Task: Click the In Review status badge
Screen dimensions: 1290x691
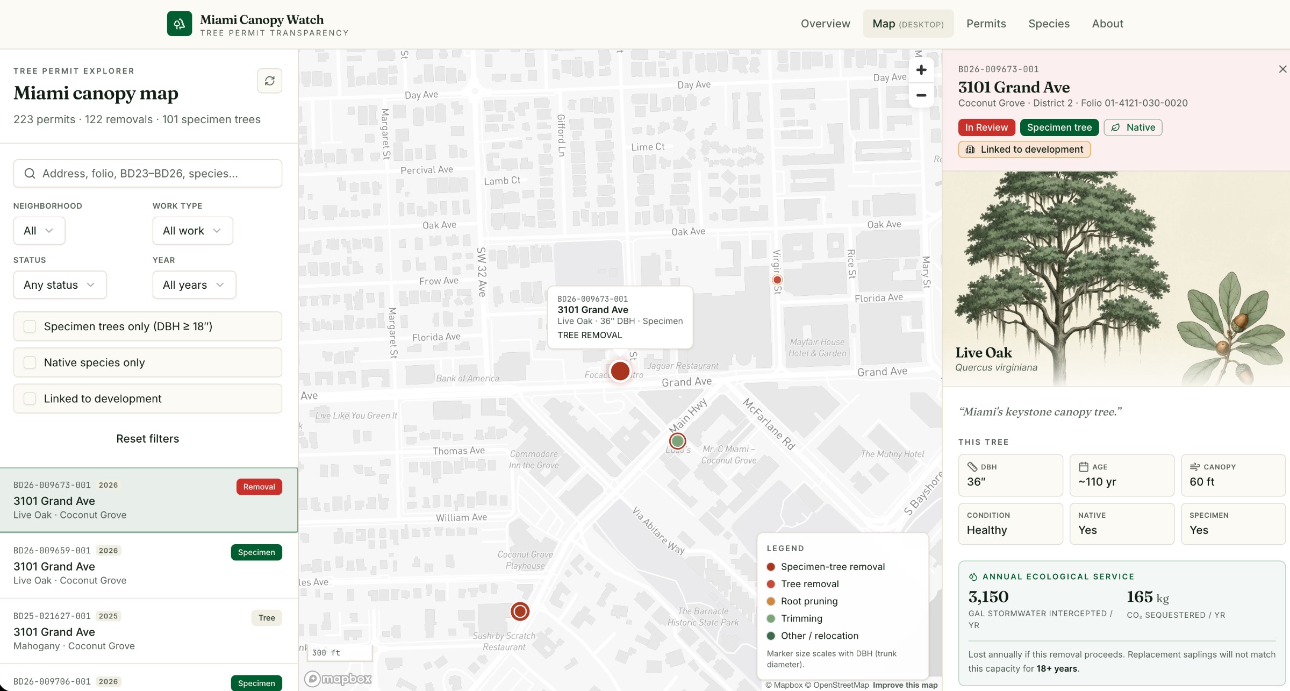Action: click(x=986, y=127)
